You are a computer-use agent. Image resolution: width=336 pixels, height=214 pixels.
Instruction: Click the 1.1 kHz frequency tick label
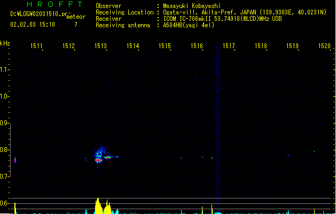pyautogui.click(x=4, y=70)
